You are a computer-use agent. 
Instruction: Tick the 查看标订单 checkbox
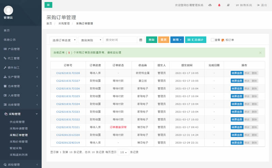tap(213, 40)
